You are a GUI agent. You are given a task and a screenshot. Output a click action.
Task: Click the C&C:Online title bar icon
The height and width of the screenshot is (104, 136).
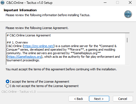pyautogui.click(x=2, y=2)
